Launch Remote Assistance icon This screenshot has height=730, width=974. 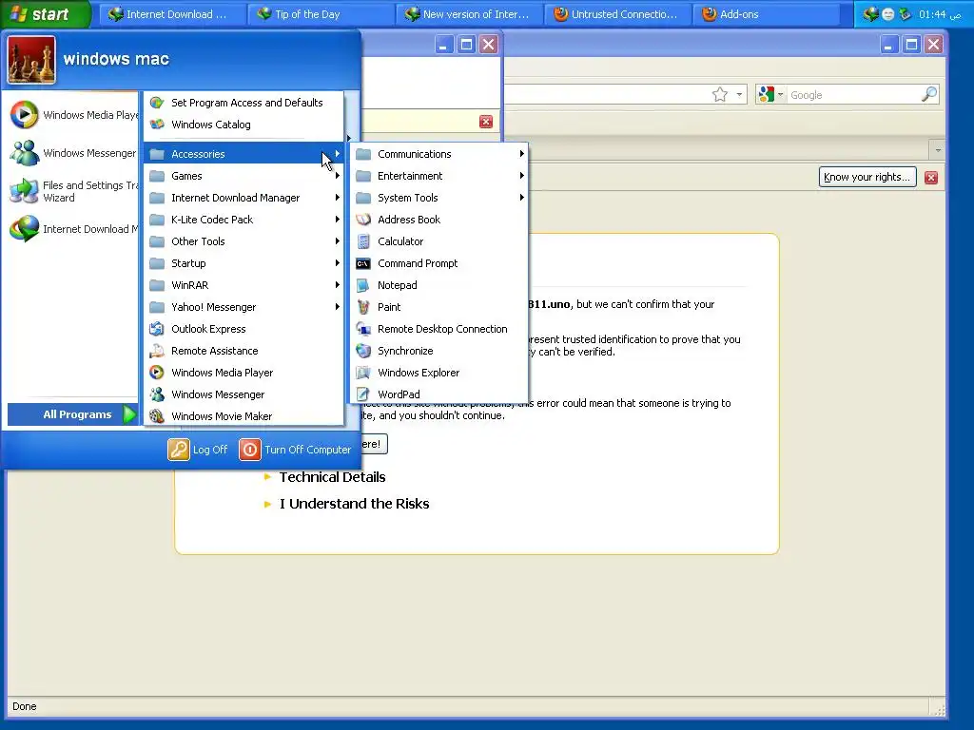[x=157, y=351]
